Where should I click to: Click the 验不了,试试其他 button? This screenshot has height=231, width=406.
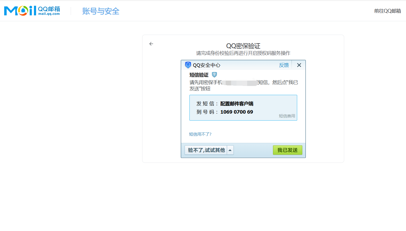pos(206,150)
